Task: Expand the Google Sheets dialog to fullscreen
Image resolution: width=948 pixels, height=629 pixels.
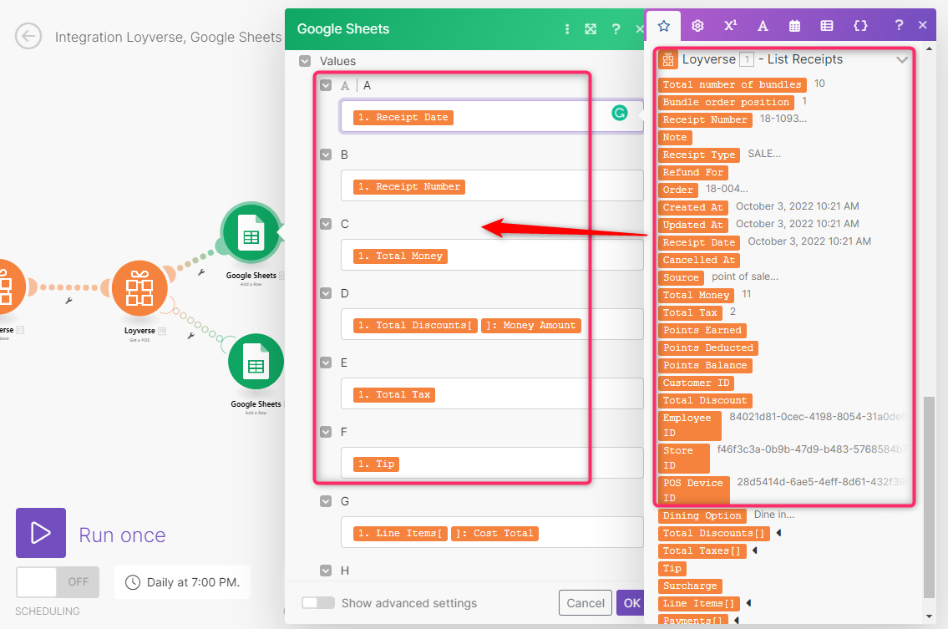Action: 591,29
